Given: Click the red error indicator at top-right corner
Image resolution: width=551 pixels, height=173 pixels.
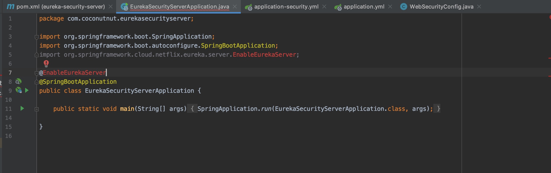Looking at the screenshot, I should pos(550,17).
